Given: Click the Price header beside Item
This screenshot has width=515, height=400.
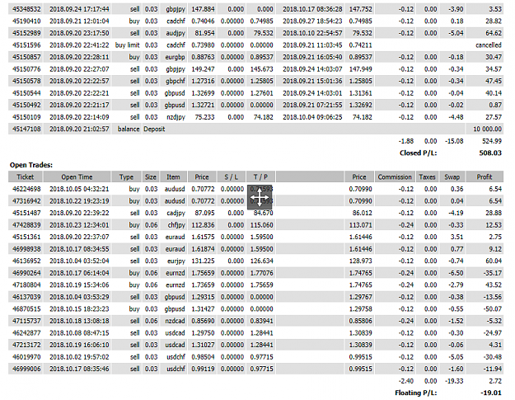Looking at the screenshot, I should (202, 176).
